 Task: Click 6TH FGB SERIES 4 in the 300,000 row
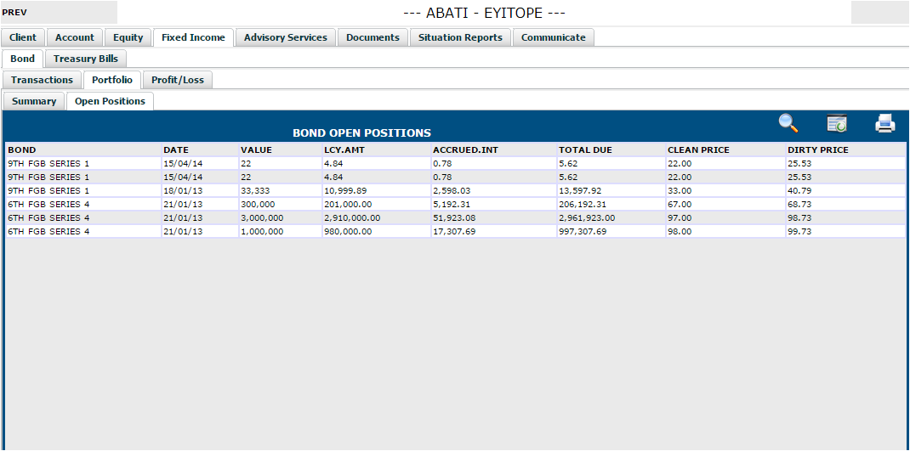tap(83, 204)
